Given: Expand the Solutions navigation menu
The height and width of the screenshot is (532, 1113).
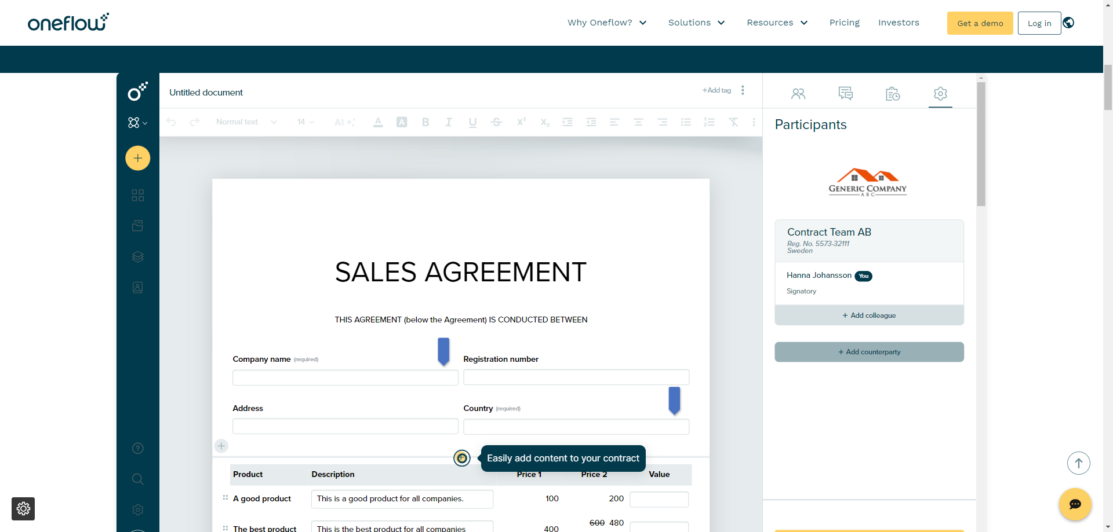Looking at the screenshot, I should pyautogui.click(x=696, y=23).
